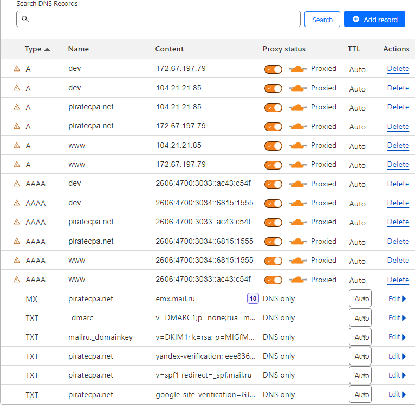Toggle proxy off for A dev 172.67.197.79
This screenshot has height=409, width=415.
point(273,69)
